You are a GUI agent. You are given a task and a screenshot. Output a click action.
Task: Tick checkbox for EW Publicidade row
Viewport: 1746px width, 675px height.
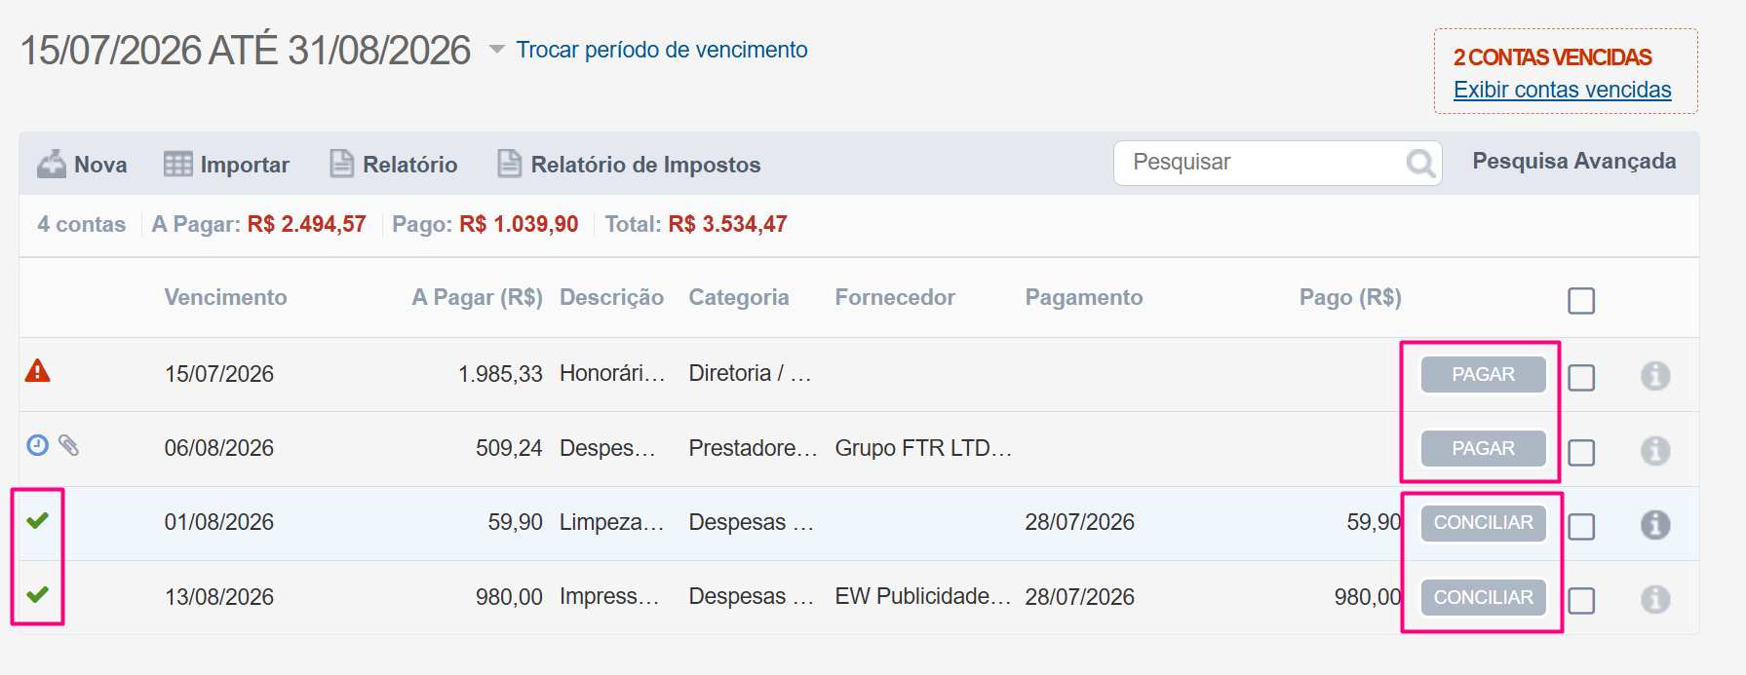point(1581,600)
